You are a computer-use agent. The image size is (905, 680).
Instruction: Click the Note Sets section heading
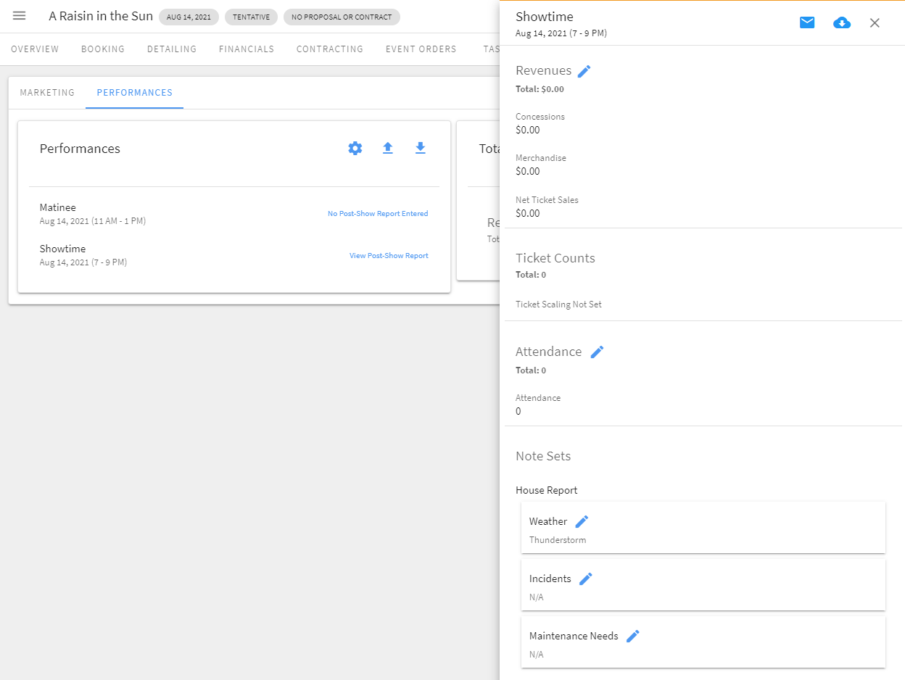(x=543, y=456)
